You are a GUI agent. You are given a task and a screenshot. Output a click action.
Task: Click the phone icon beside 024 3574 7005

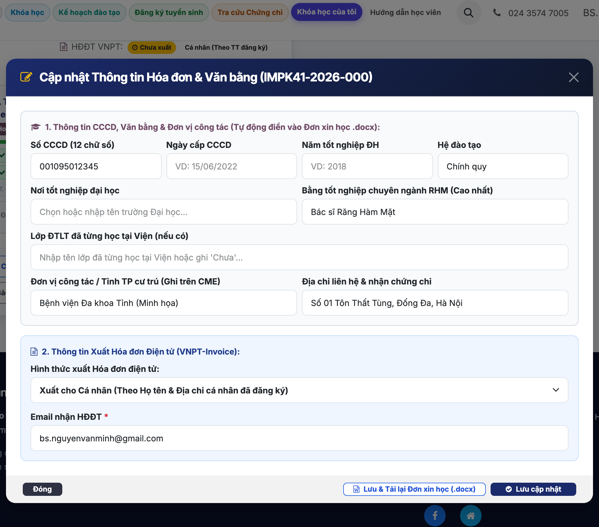coord(497,13)
